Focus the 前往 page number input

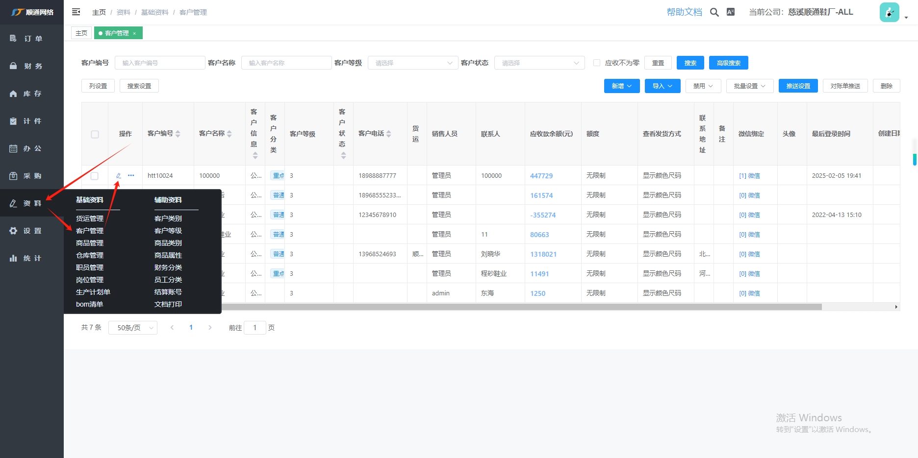pyautogui.click(x=255, y=328)
